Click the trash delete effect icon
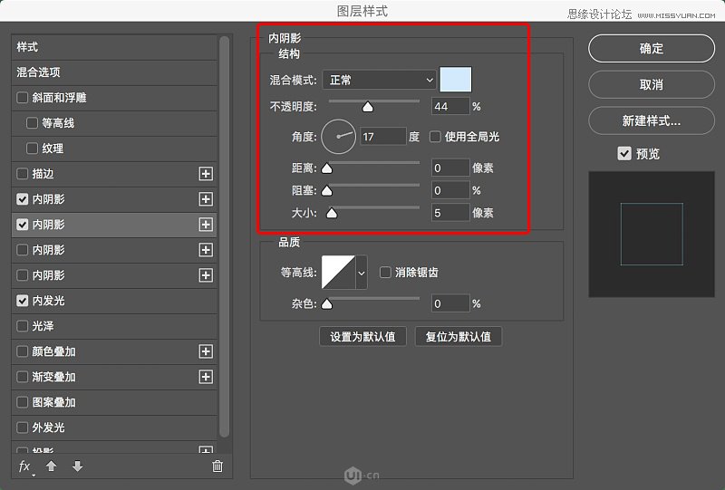725x490 pixels. pyautogui.click(x=217, y=466)
